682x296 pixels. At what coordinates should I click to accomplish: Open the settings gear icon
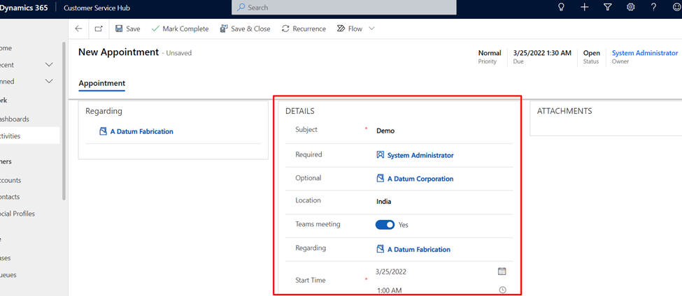[630, 7]
